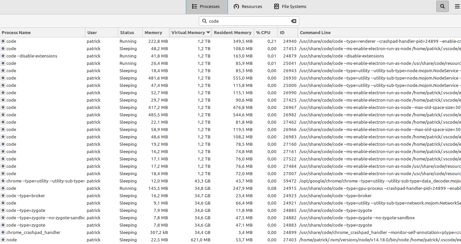
Task: Click the process icon next to node
Action: [3, 240]
